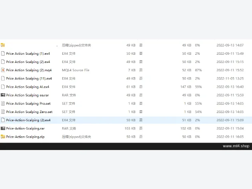Click zip folder icon of Price-Action-Scalping.zip
Viewport: 252px width, 189px height.
coord(3,137)
